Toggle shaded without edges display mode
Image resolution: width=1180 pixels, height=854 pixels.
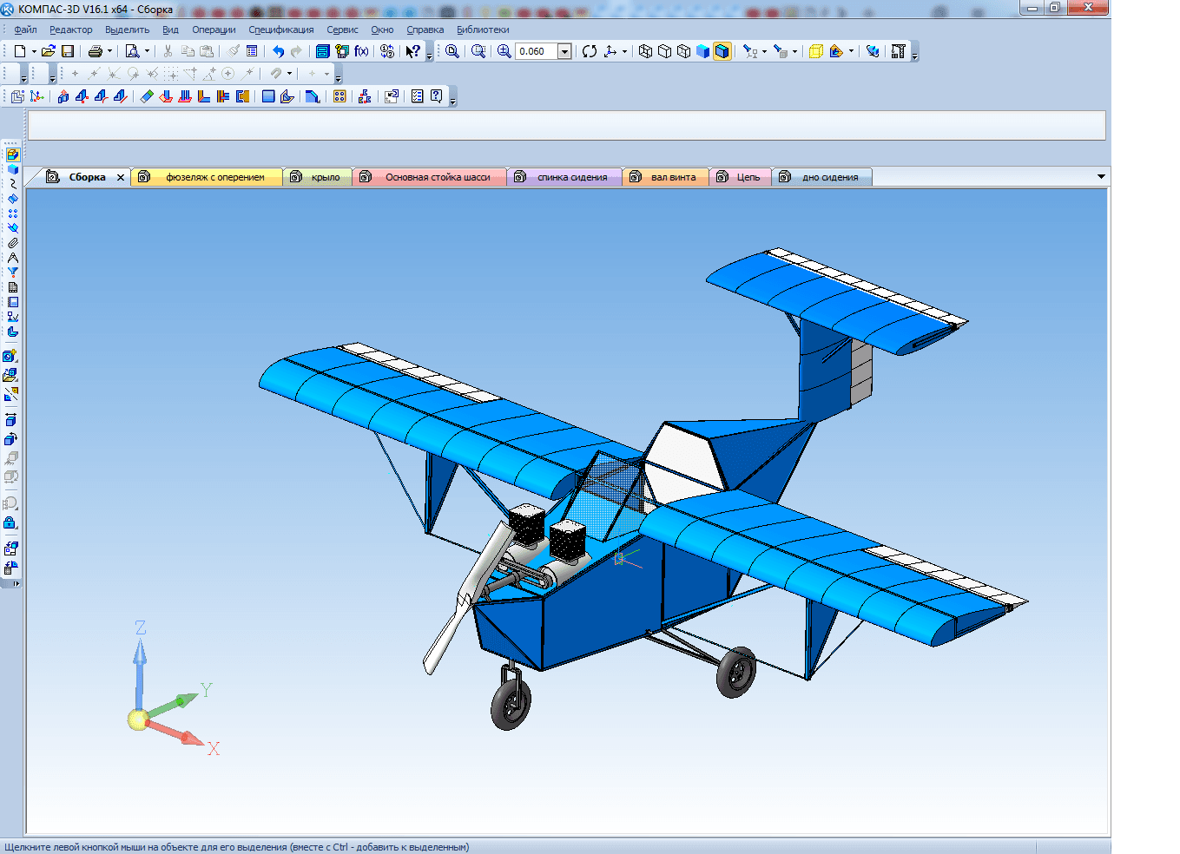pyautogui.click(x=702, y=51)
